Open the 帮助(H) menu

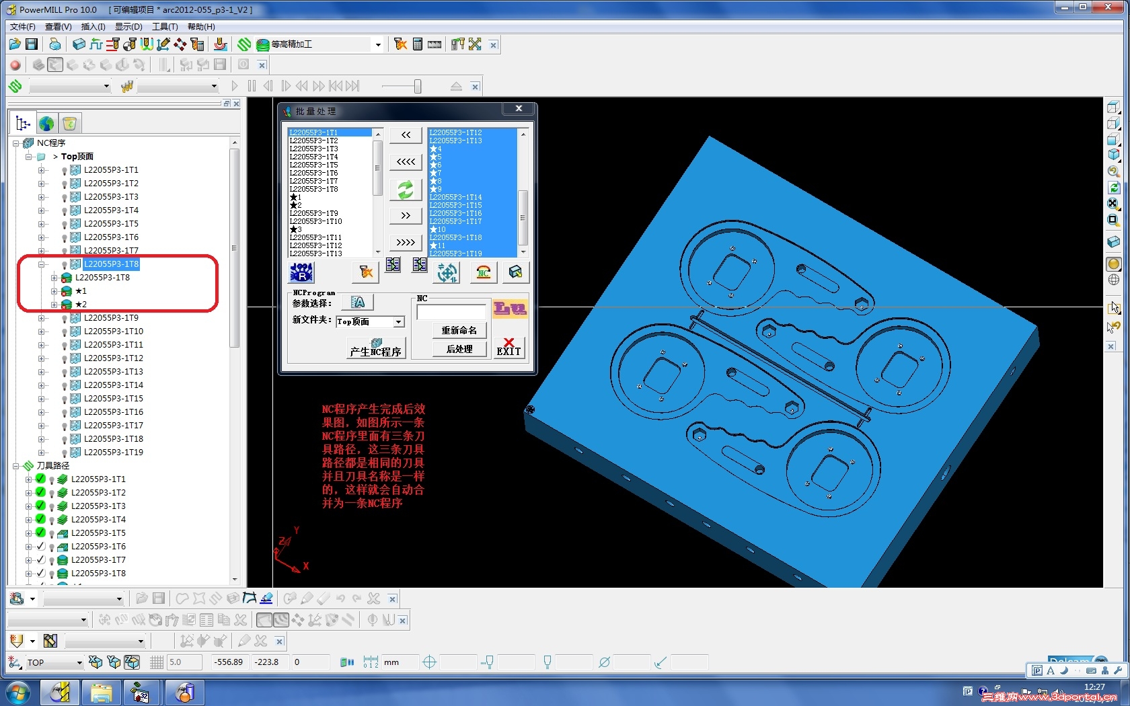(201, 27)
